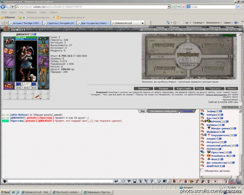The width and height of the screenshot is (244, 195).
Task: Click the IE Print toolbar icon
Action: coord(187,23)
